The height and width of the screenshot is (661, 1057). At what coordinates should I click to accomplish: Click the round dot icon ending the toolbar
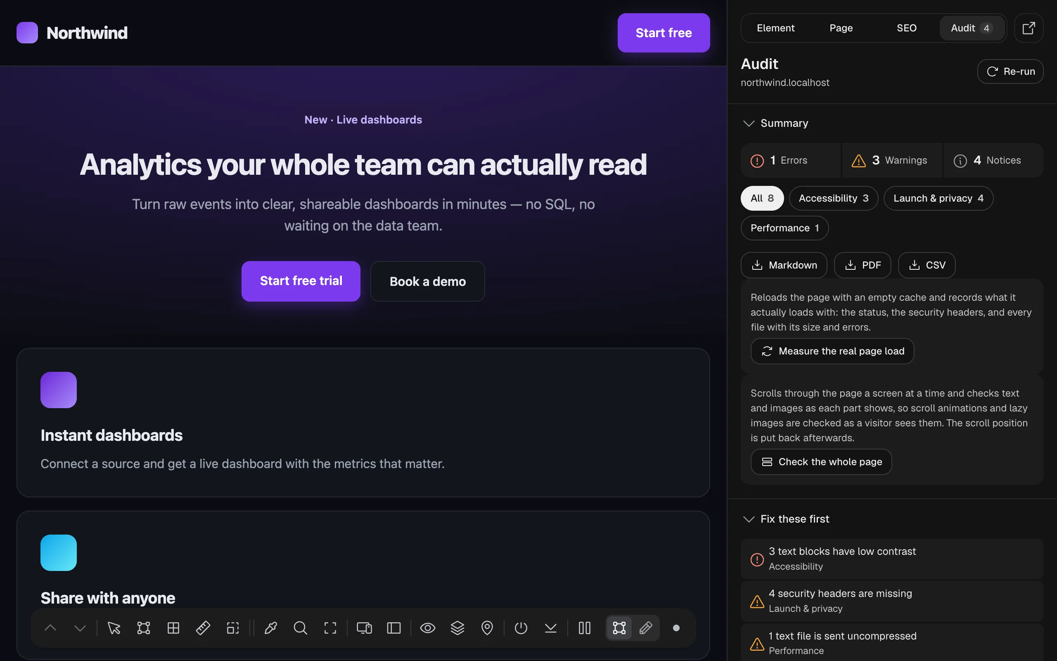(676, 628)
